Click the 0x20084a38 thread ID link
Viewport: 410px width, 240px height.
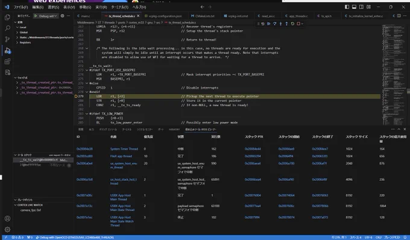84,149
